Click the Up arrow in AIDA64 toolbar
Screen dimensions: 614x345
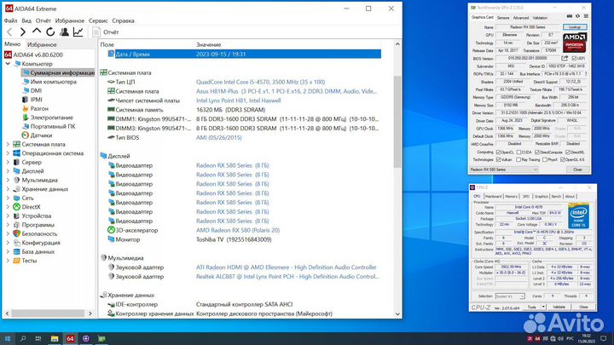(37, 32)
